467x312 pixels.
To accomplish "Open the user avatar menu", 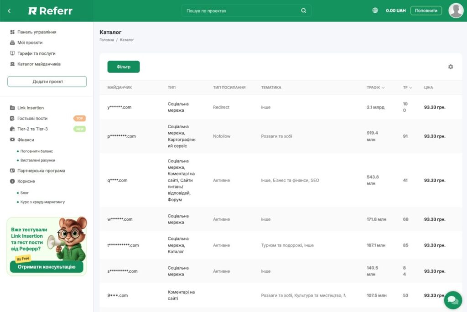I will [456, 10].
